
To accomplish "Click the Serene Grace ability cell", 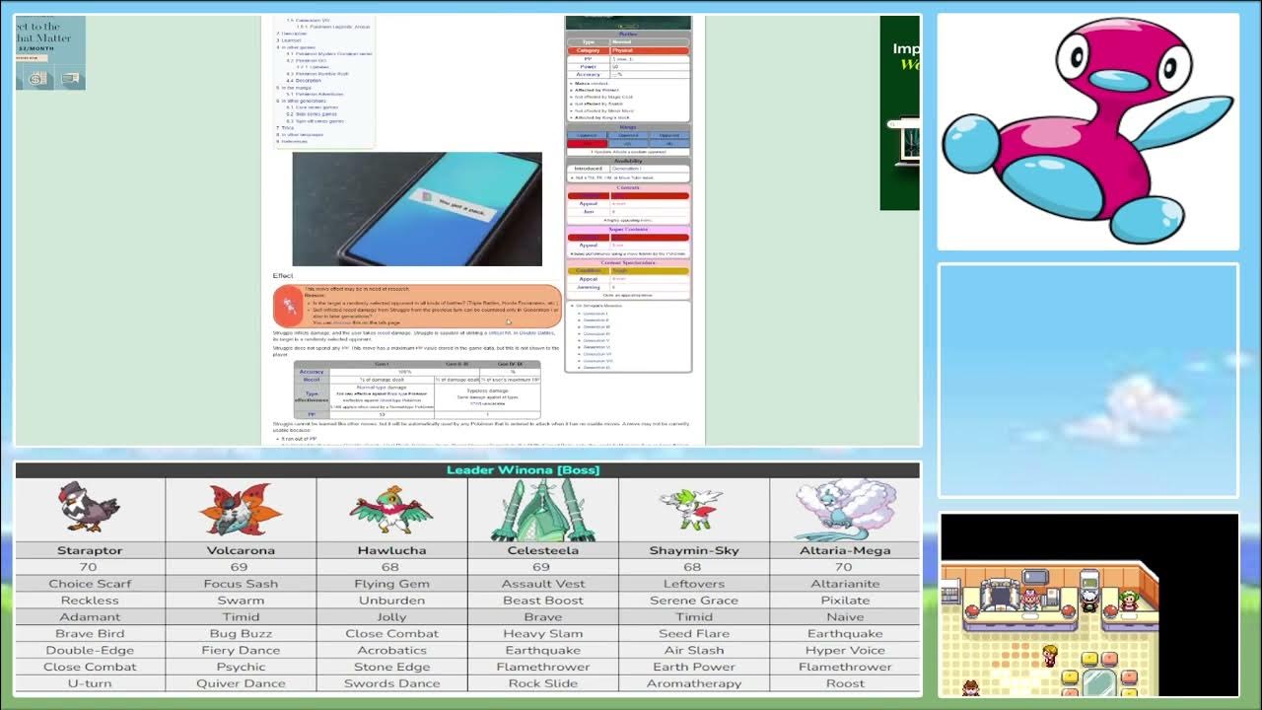I will click(x=693, y=601).
